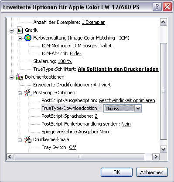Screen dimensions: 174x182
Task: Select the PostScript-Optionen label
Action: [54, 93]
